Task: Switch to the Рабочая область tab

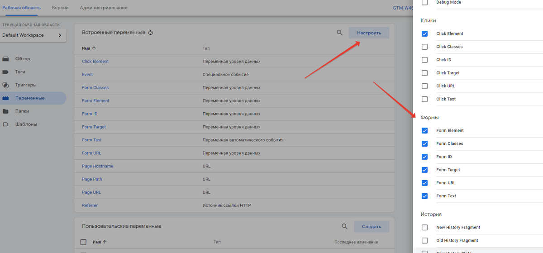Action: 21,8
